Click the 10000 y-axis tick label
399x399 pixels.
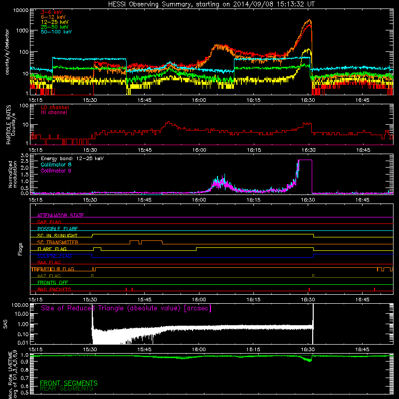coord(21,10)
